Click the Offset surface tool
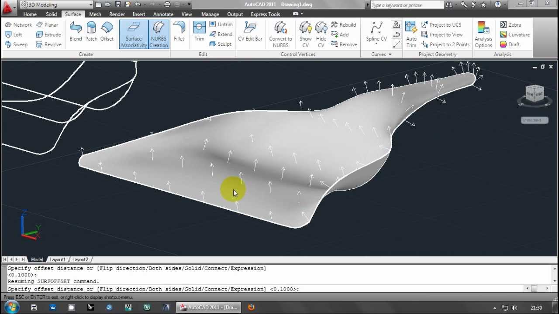This screenshot has height=314, width=559. pos(107,31)
